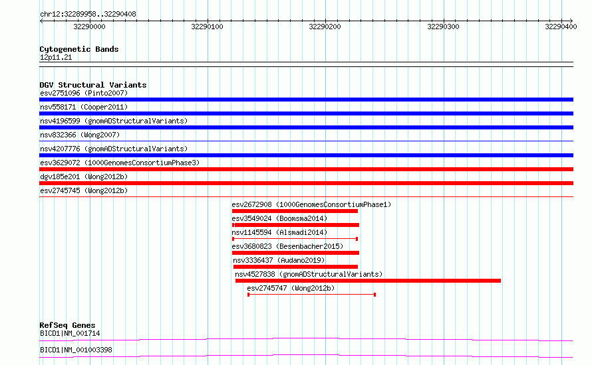592x365 pixels.
Task: Click the chr12:32289958..32290408 coordinate label
Action: 88,14
